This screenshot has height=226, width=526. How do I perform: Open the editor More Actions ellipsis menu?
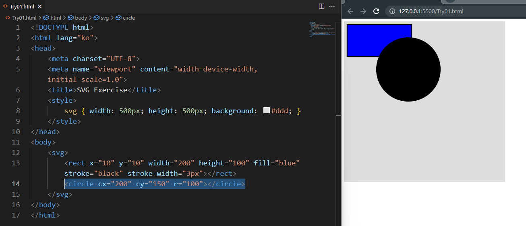(x=332, y=6)
